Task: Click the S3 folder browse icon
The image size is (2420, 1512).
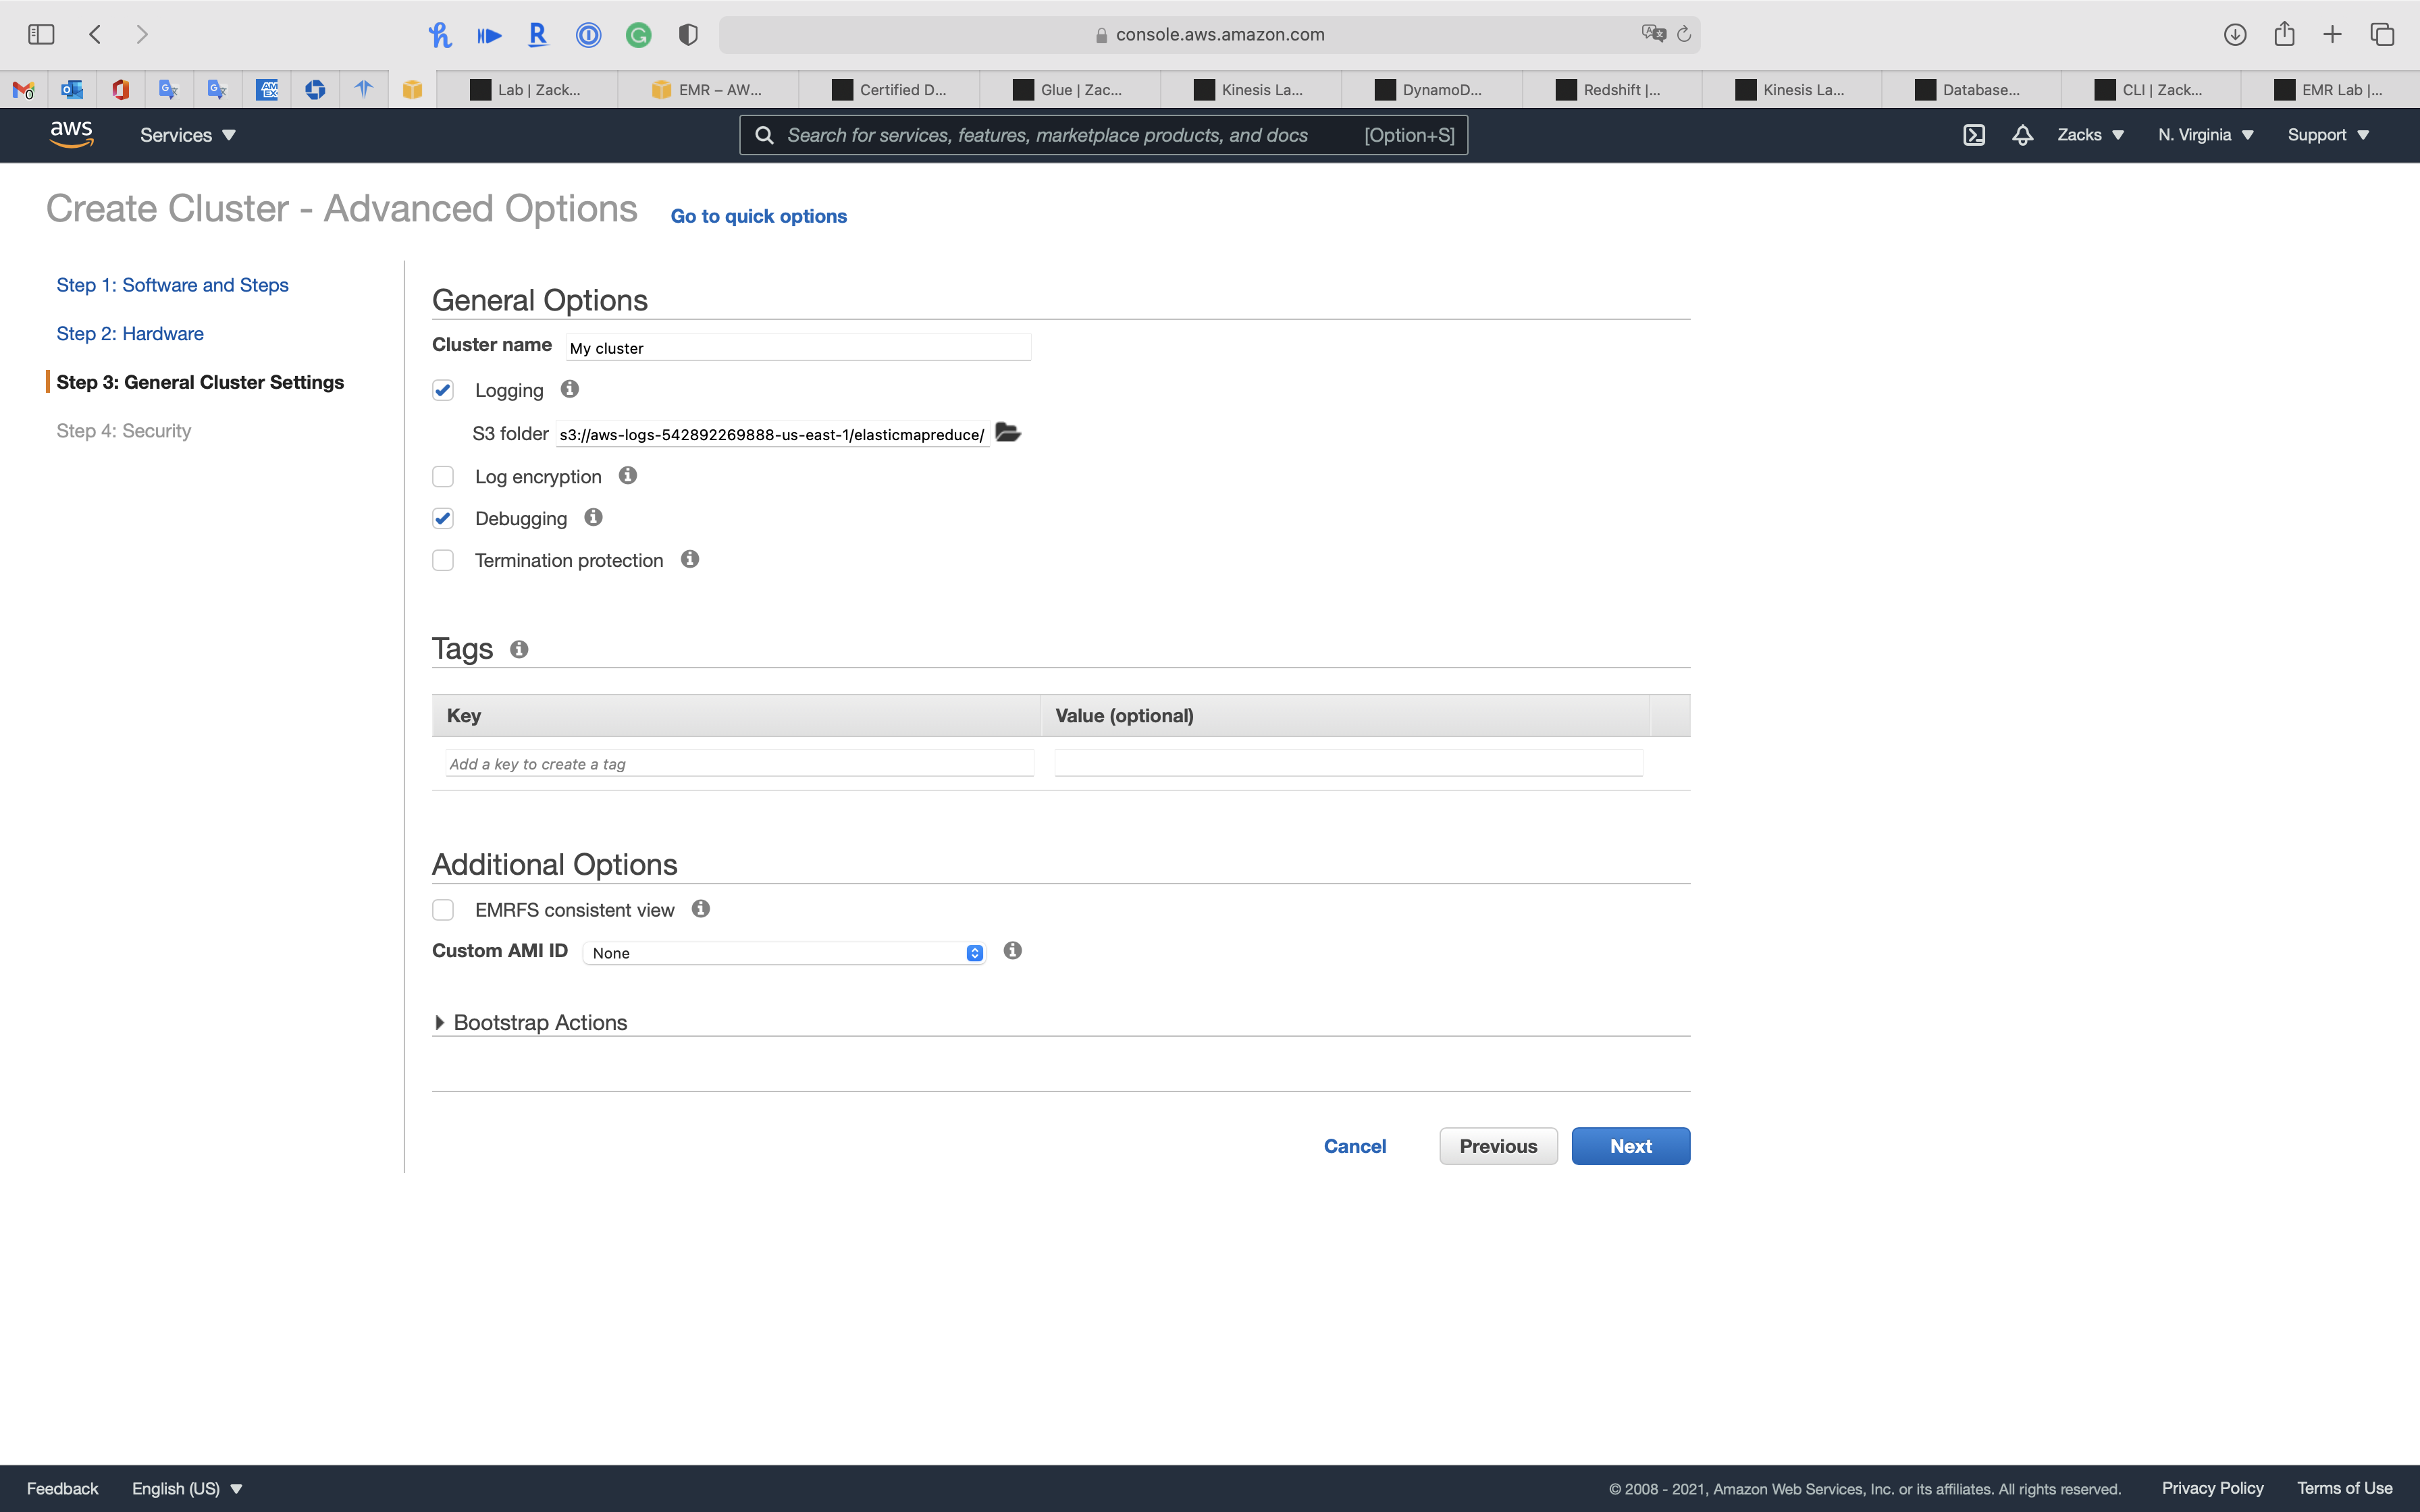Action: point(1008,433)
